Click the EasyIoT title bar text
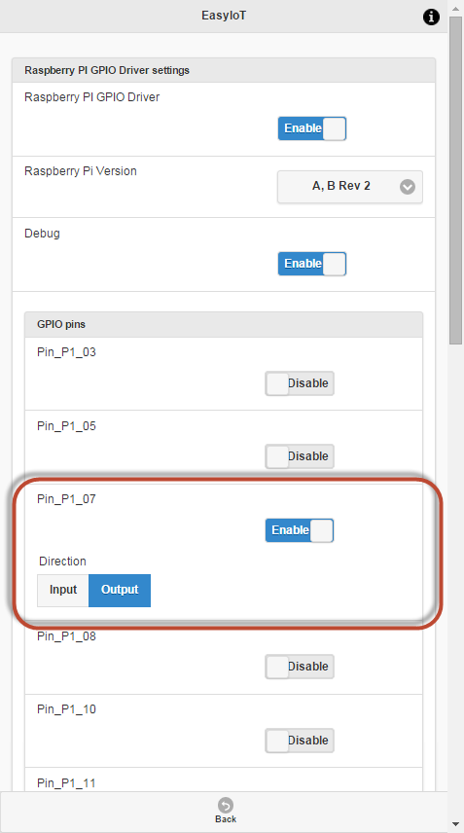 click(x=224, y=16)
